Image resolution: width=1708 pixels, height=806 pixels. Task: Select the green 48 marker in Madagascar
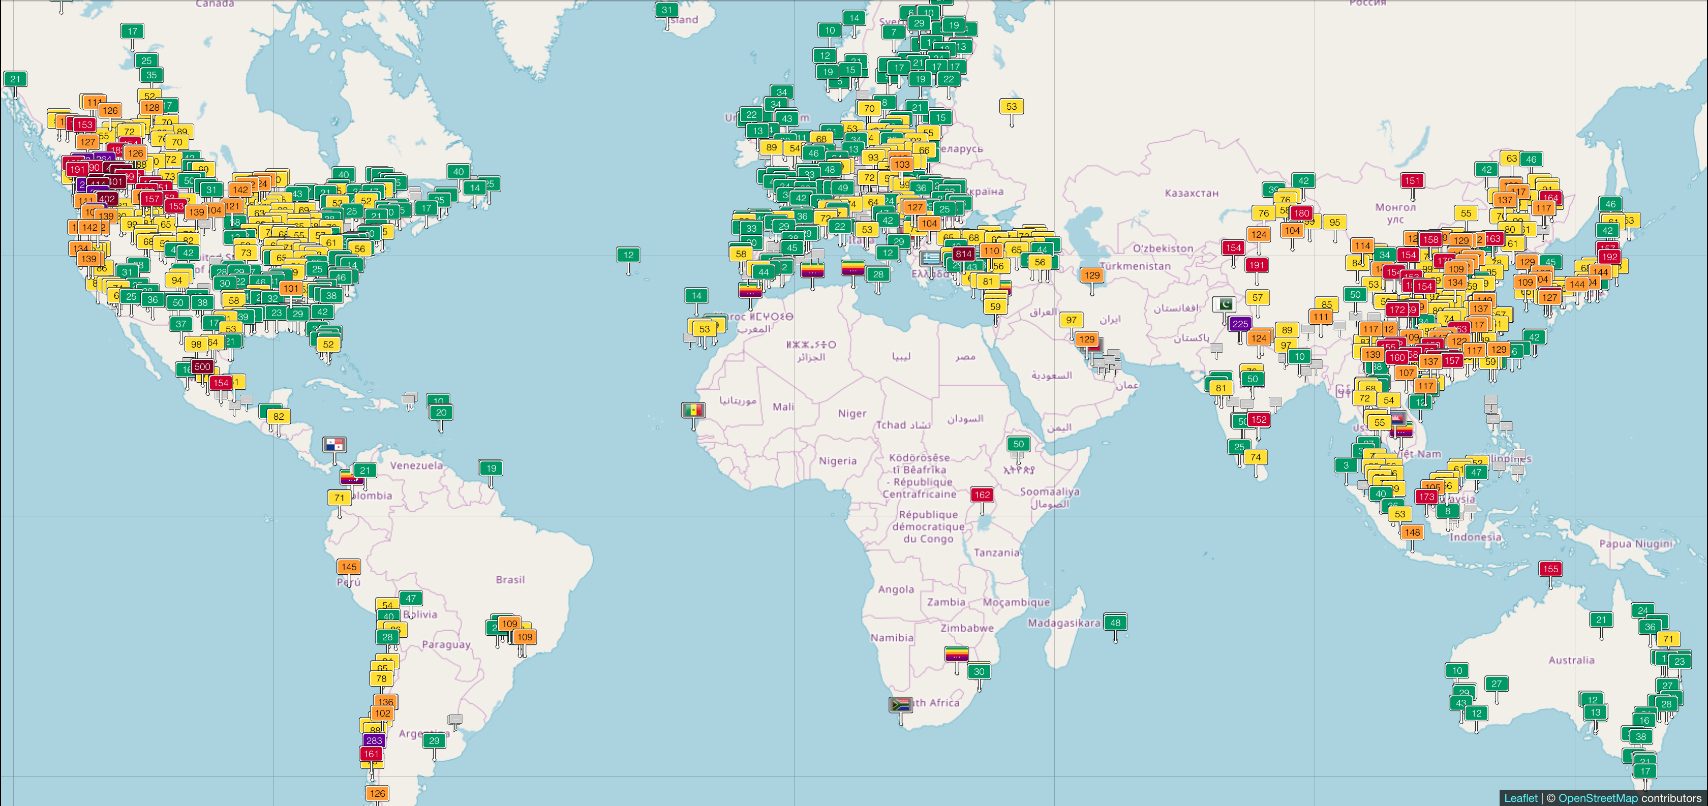[x=1115, y=623]
